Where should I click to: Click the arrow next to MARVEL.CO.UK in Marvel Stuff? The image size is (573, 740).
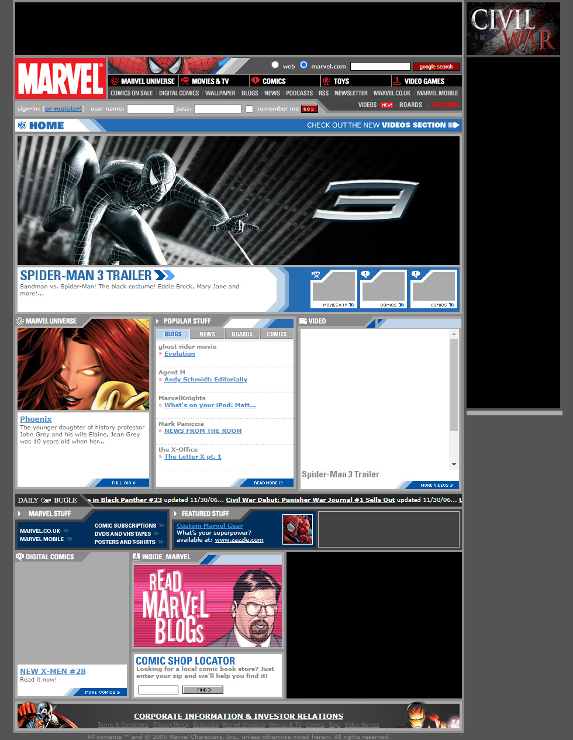tap(66, 531)
